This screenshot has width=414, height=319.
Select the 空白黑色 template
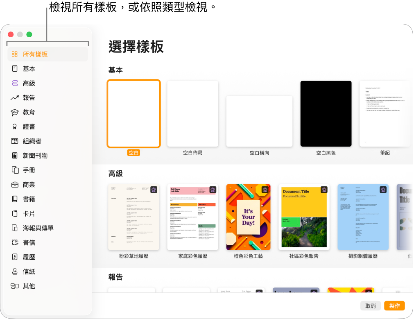click(x=326, y=113)
